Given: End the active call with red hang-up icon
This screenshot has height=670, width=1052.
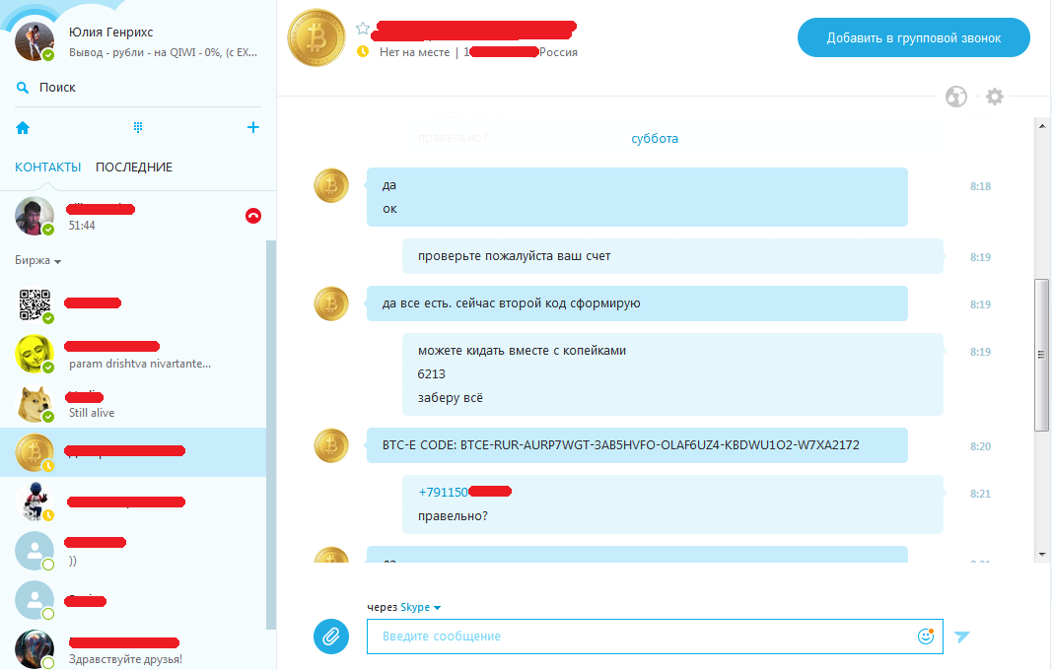Looking at the screenshot, I should tap(253, 216).
